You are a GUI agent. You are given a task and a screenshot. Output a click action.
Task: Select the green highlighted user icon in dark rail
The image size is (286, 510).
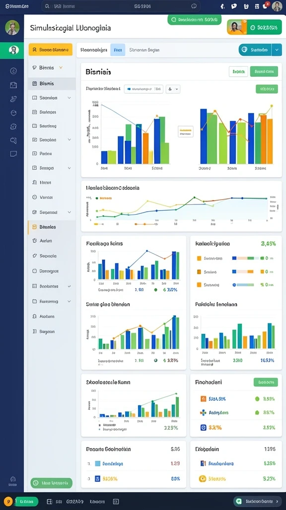(13, 50)
